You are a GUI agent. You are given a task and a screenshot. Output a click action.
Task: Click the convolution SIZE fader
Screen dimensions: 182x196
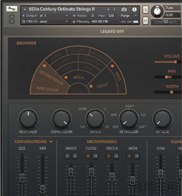pos(22,178)
